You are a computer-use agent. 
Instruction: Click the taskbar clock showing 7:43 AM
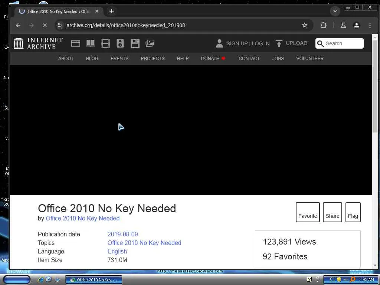[366, 280]
